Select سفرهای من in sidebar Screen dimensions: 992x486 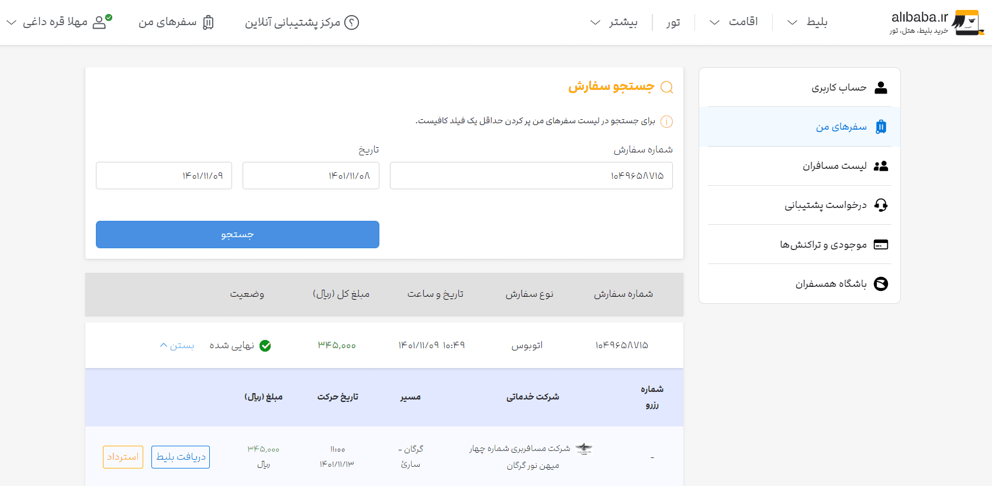click(x=799, y=127)
